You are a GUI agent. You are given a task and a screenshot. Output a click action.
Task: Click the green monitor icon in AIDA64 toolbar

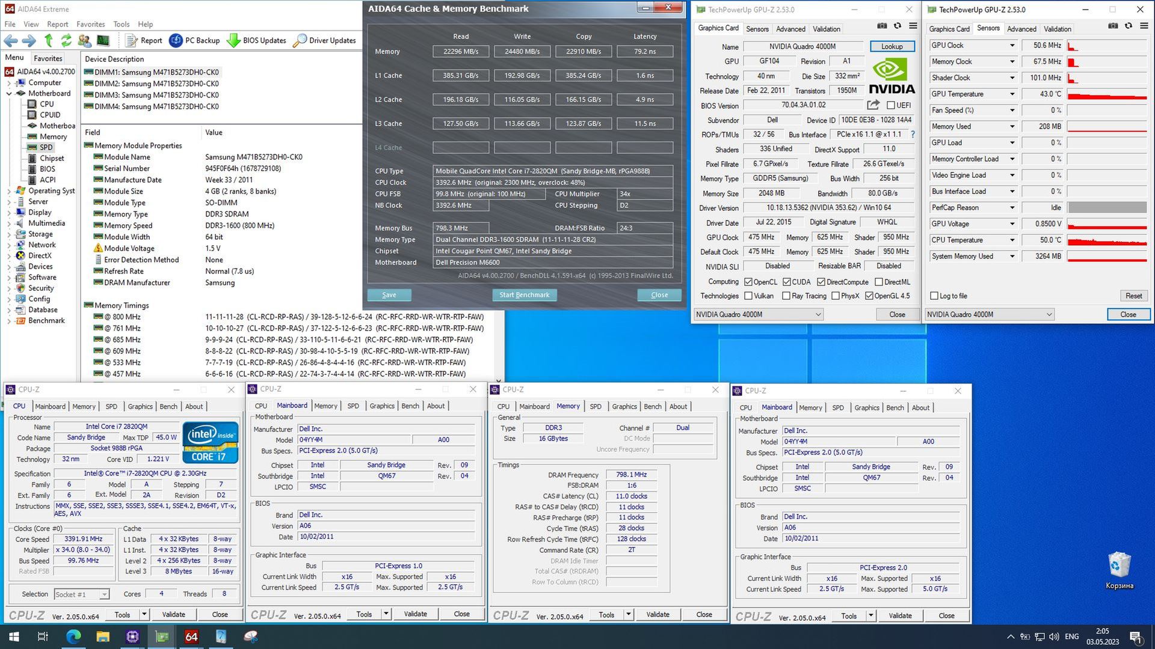pyautogui.click(x=103, y=40)
